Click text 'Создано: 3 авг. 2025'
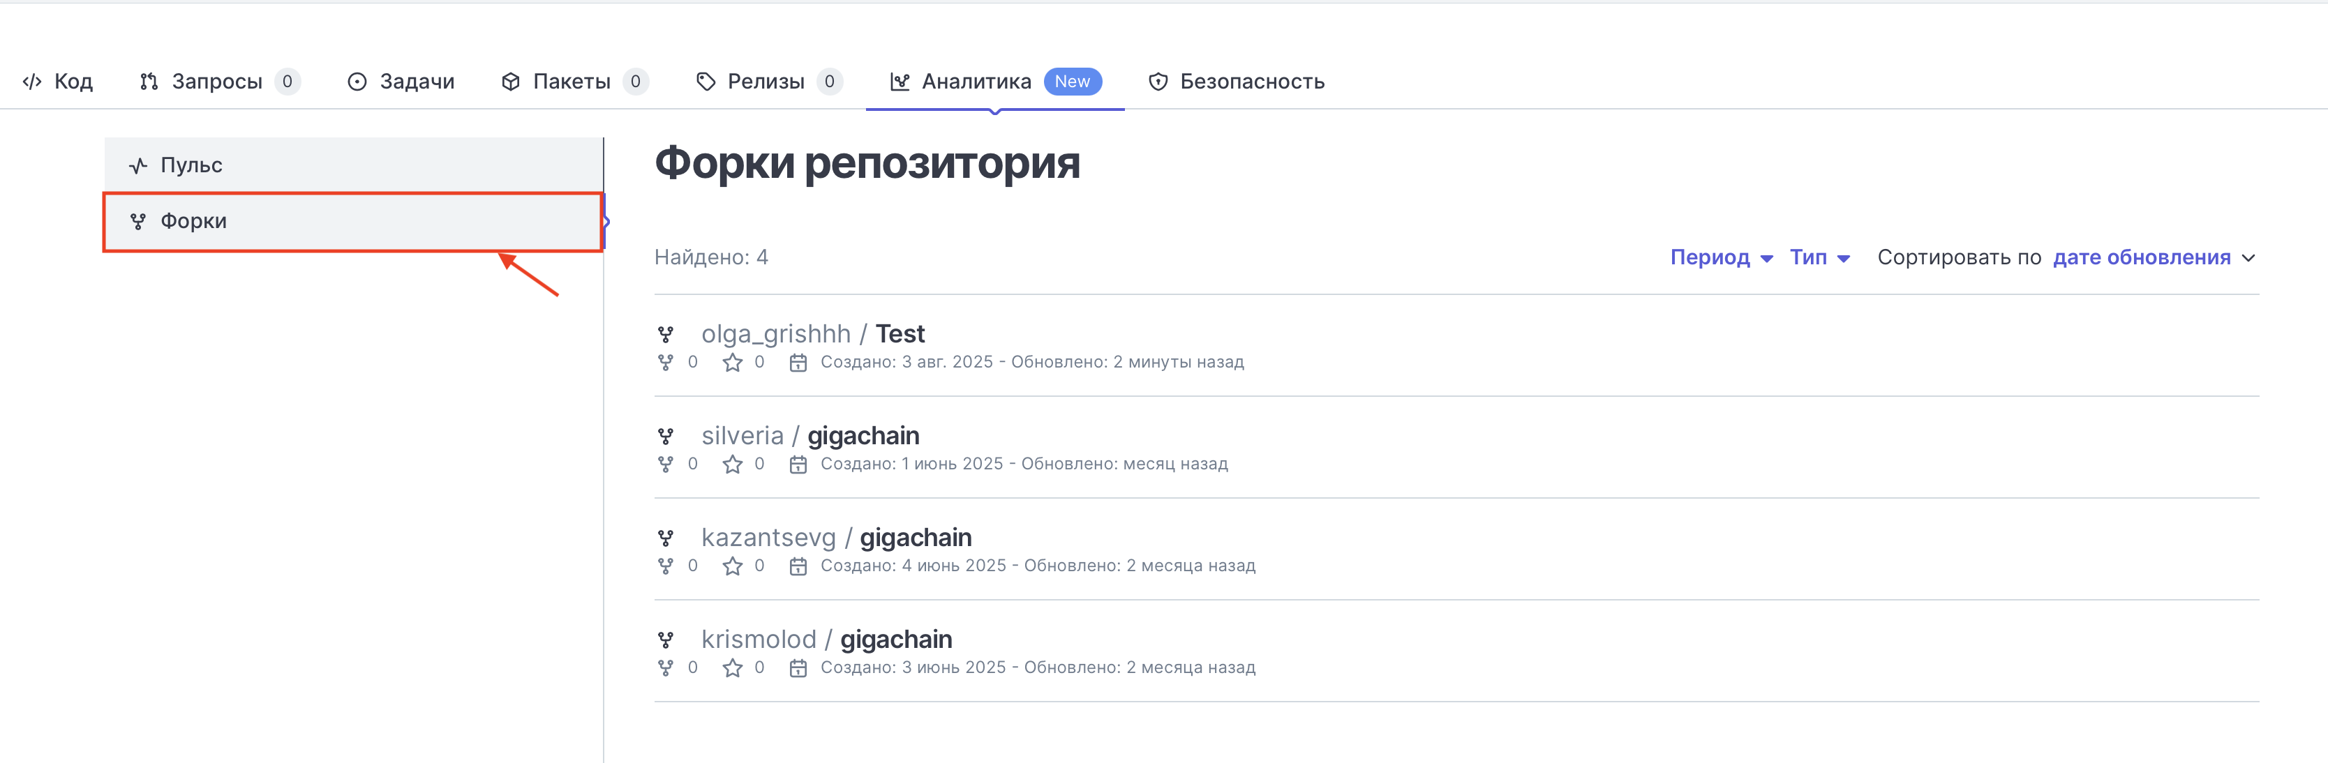The height and width of the screenshot is (763, 2328). pyautogui.click(x=906, y=362)
